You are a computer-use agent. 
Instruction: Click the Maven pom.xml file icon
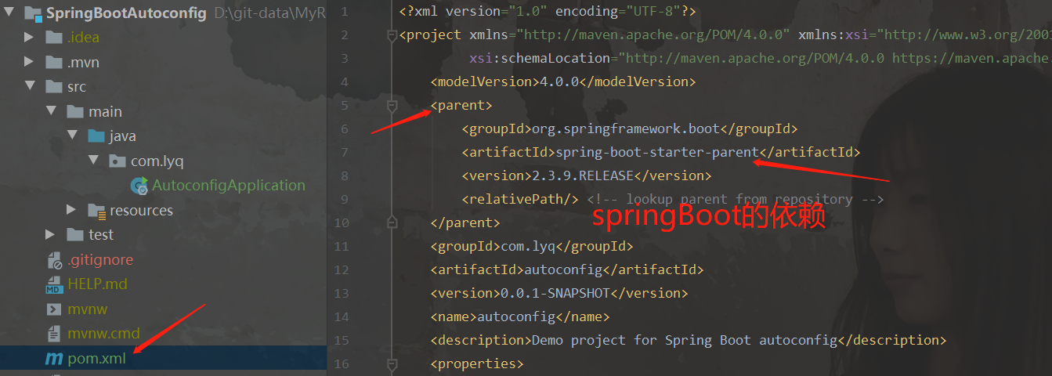tap(53, 358)
